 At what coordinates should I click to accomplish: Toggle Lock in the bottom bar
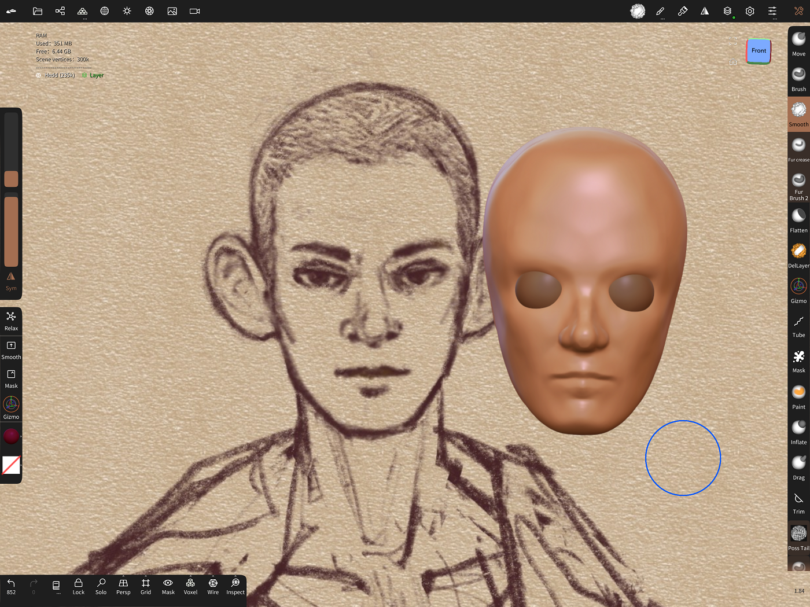[79, 587]
